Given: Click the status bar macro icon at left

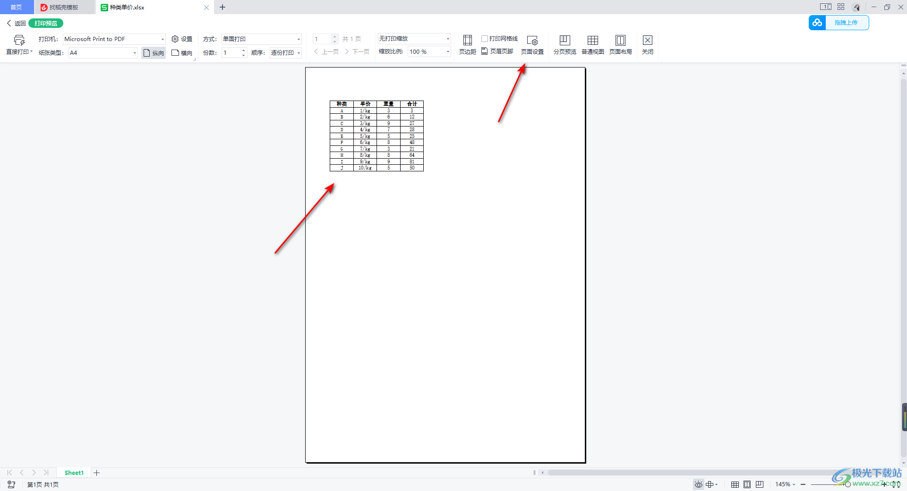Looking at the screenshot, I should click(x=11, y=484).
